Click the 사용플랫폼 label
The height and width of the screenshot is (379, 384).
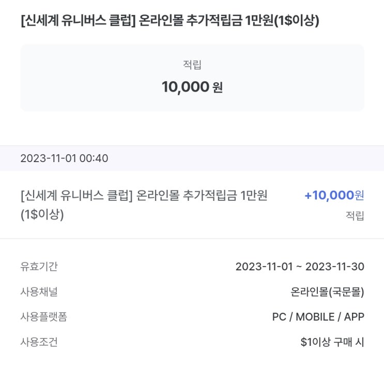(43, 317)
